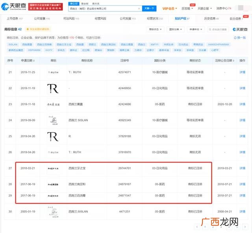Go to the 公司发展 tab
This screenshot has height=233, width=252.
[128, 18]
